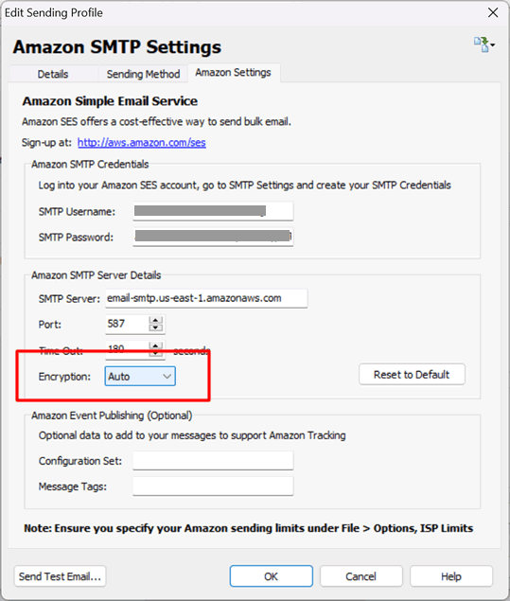Image resolution: width=510 pixels, height=601 pixels.
Task: Click 'Amazon Event Publishing (Optional)' group label
Action: point(112,415)
